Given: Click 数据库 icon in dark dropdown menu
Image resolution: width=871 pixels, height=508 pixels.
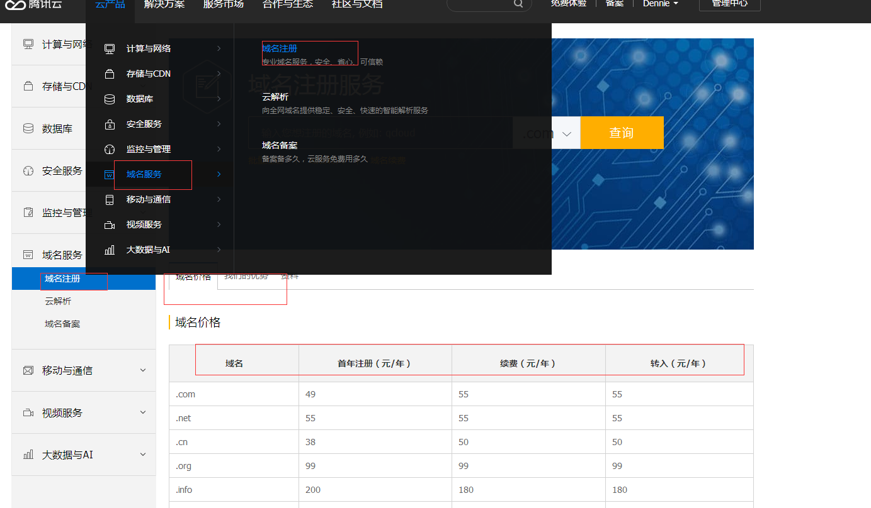Looking at the screenshot, I should pyautogui.click(x=110, y=99).
